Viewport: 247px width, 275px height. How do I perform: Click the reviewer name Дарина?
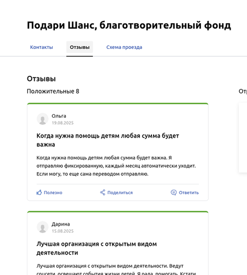click(61, 224)
